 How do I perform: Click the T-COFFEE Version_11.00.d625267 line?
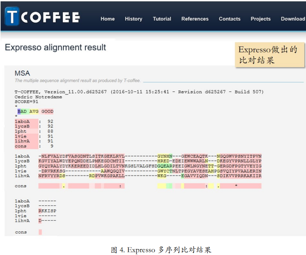coord(139,92)
